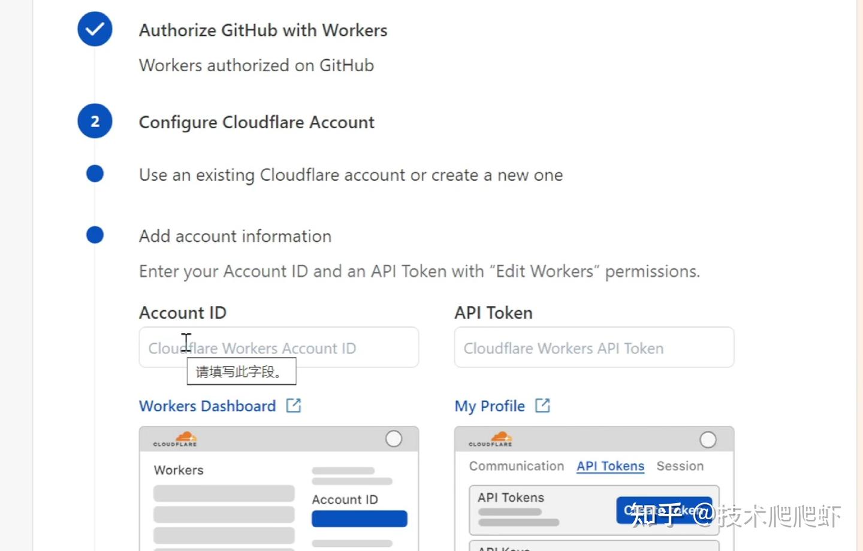Focus the Account ID input field
Screen dimensions: 863x551
tap(278, 347)
